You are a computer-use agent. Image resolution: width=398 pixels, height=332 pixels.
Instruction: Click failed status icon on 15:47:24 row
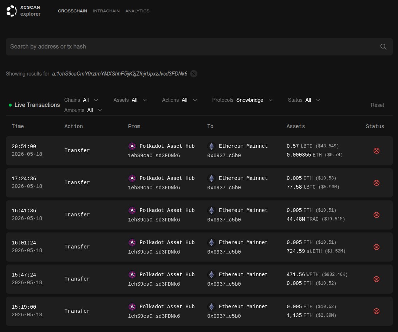377,279
